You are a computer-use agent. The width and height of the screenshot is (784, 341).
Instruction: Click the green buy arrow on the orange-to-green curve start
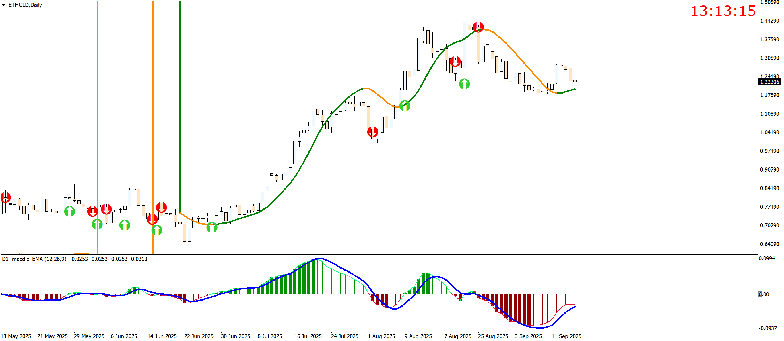(212, 227)
